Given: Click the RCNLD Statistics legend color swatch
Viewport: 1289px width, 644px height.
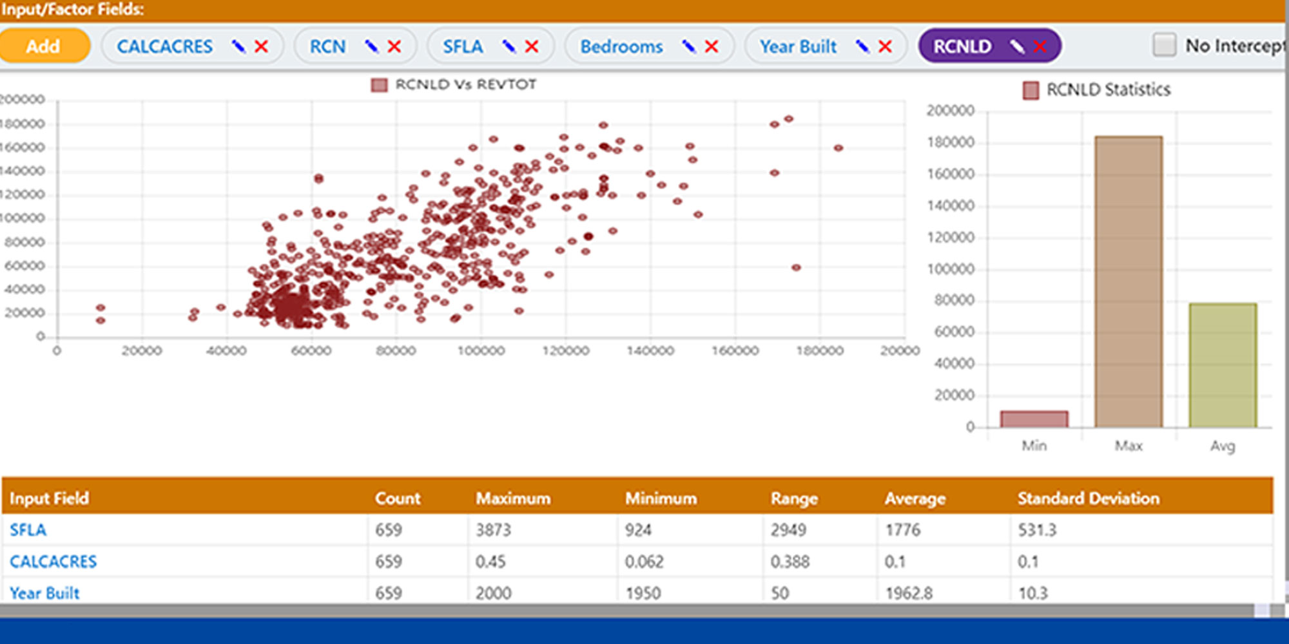Looking at the screenshot, I should pyautogui.click(x=1031, y=90).
